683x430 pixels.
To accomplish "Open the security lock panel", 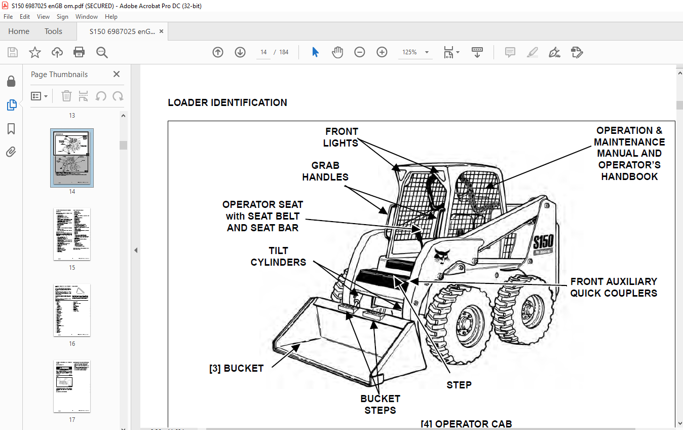I will pos(11,82).
